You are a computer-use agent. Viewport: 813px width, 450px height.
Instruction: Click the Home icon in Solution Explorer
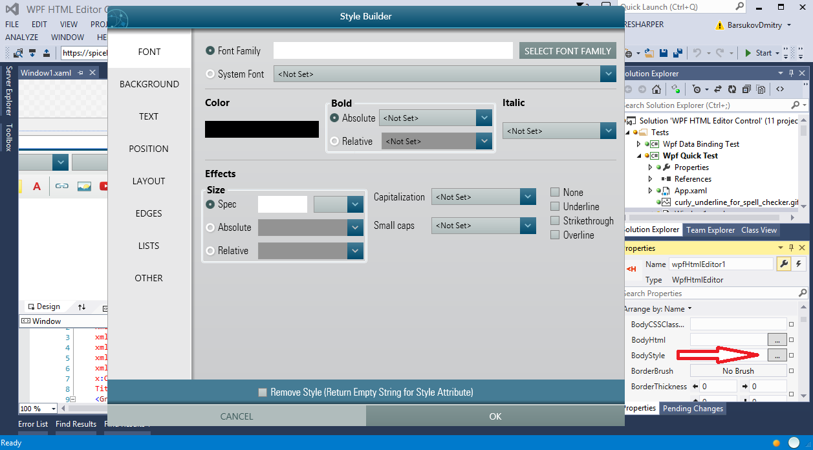(x=656, y=90)
